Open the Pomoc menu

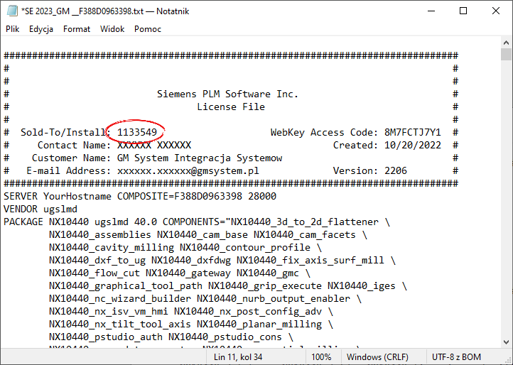tap(148, 29)
